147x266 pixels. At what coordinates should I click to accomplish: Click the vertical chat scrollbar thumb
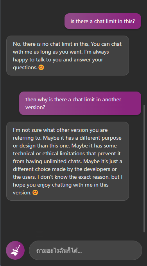[144, 169]
